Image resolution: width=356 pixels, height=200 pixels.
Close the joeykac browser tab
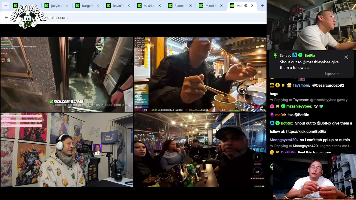67,6
